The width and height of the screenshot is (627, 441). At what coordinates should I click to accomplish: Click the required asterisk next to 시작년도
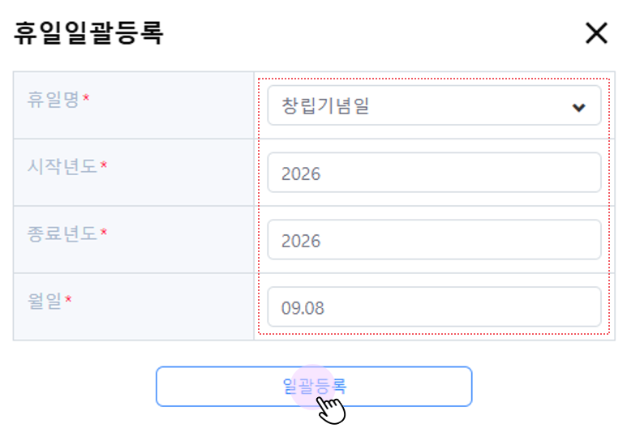104,165
